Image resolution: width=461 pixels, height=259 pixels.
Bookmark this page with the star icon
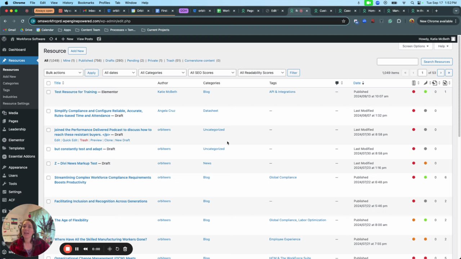pos(344,21)
